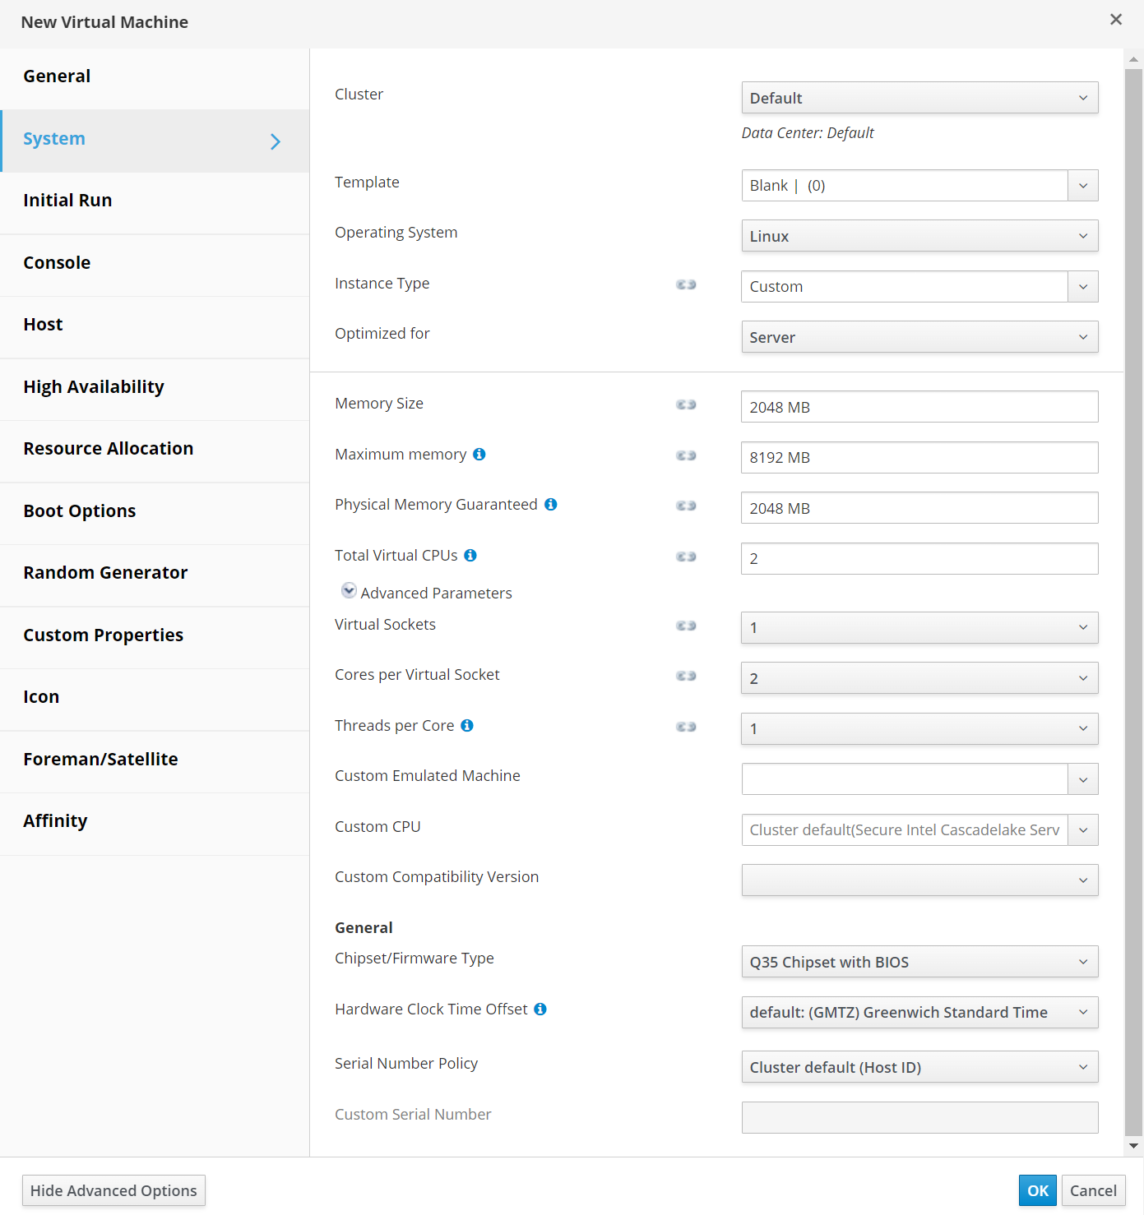Go to the High Availability tab
Screen dimensions: 1144x1215
click(x=94, y=387)
